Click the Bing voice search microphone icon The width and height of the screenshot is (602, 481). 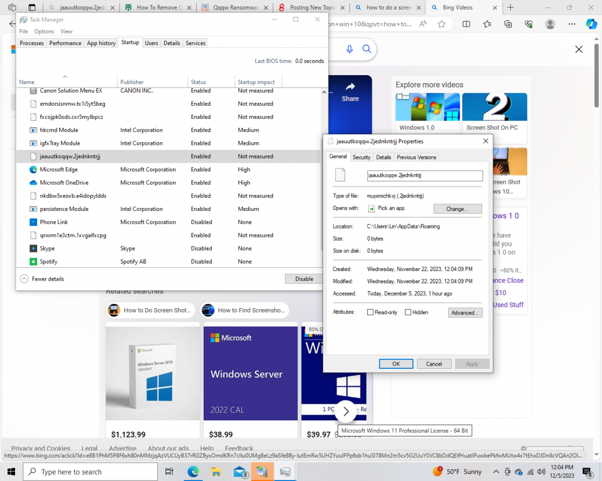(350, 49)
